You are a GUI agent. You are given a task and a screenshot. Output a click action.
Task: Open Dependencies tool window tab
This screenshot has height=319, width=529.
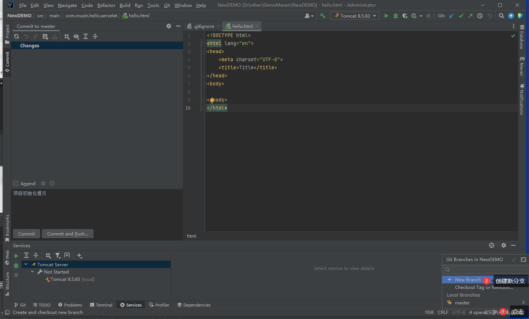[194, 305]
